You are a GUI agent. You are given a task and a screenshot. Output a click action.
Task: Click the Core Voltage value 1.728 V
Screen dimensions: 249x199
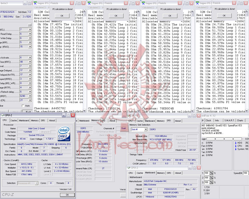coord(50,139)
